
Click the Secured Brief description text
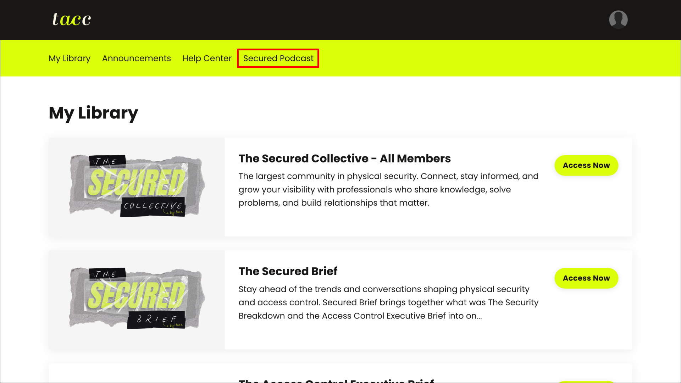click(x=388, y=302)
